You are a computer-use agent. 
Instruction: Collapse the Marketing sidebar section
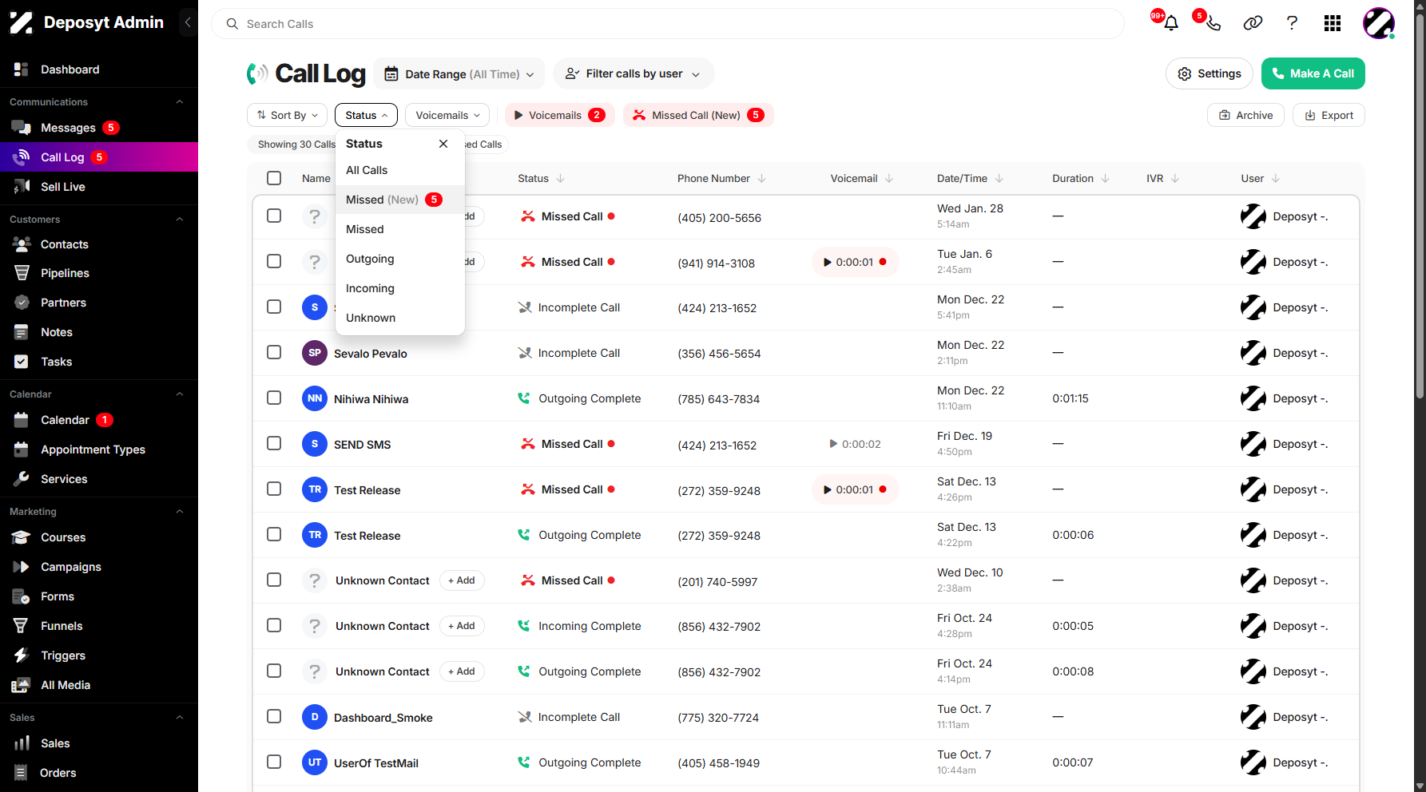pos(180,512)
